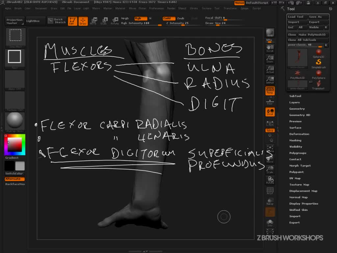Expand the Layers section

click(295, 102)
